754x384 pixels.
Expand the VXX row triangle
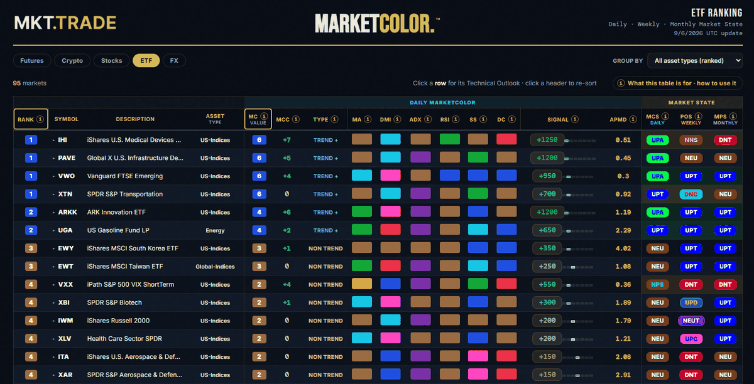pos(53,285)
